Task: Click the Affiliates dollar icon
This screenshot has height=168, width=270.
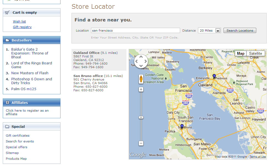Action: (7, 103)
